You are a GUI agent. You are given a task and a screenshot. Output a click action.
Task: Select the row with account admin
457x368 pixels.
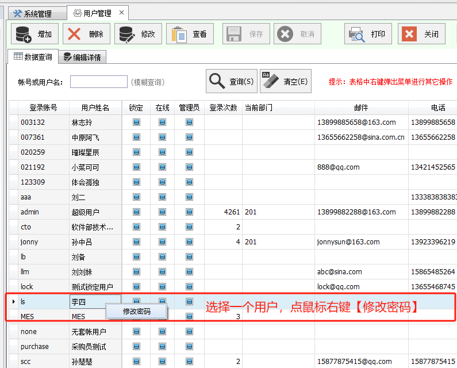tap(233, 212)
